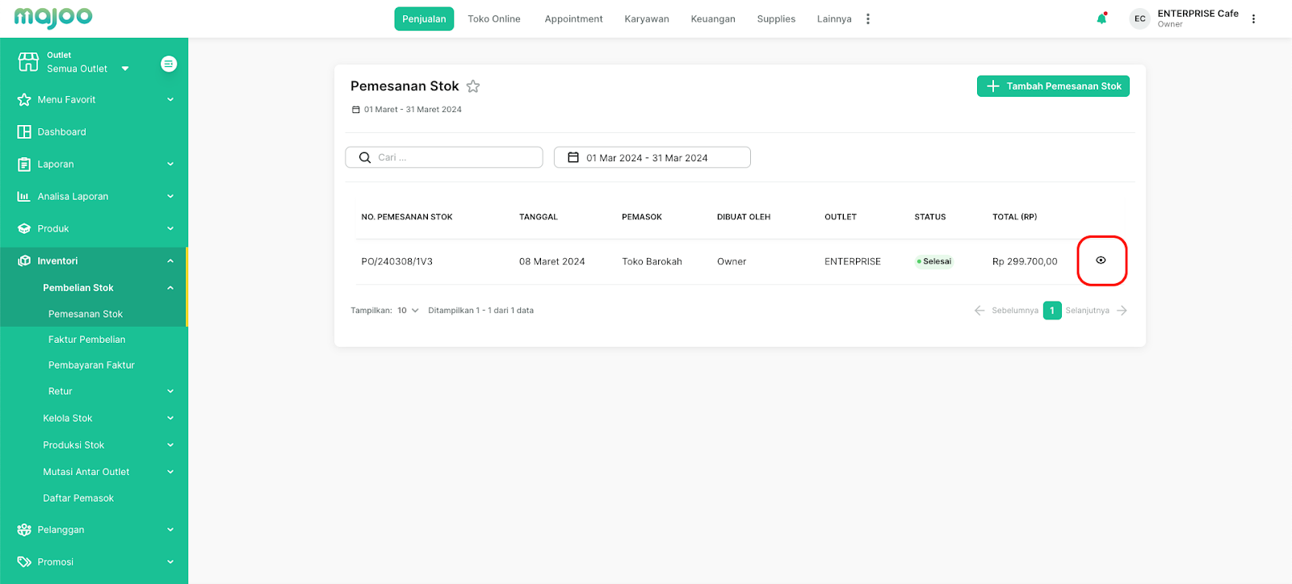Click the Menu Favorit star icon
1292x584 pixels.
click(x=24, y=100)
